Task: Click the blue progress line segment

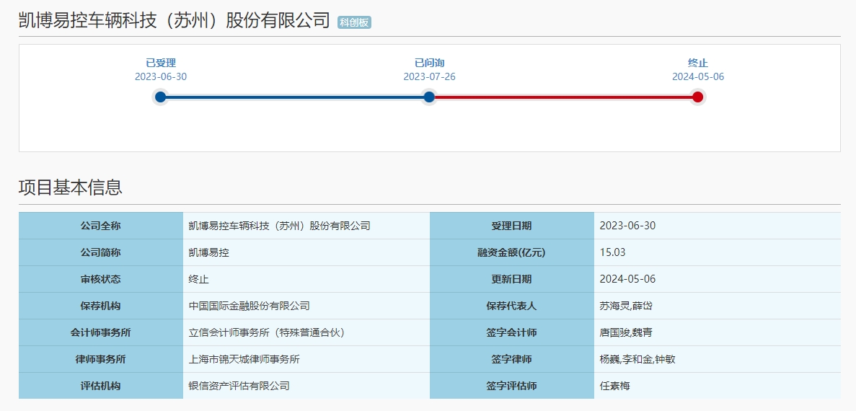Action: click(x=295, y=97)
